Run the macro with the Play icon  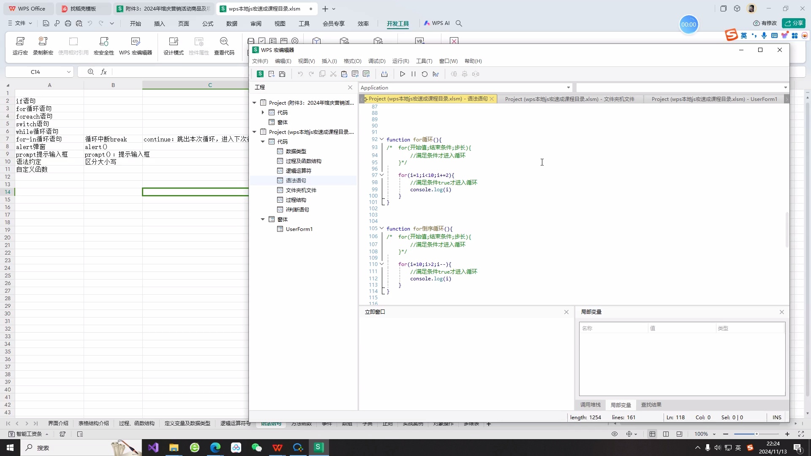click(x=402, y=74)
